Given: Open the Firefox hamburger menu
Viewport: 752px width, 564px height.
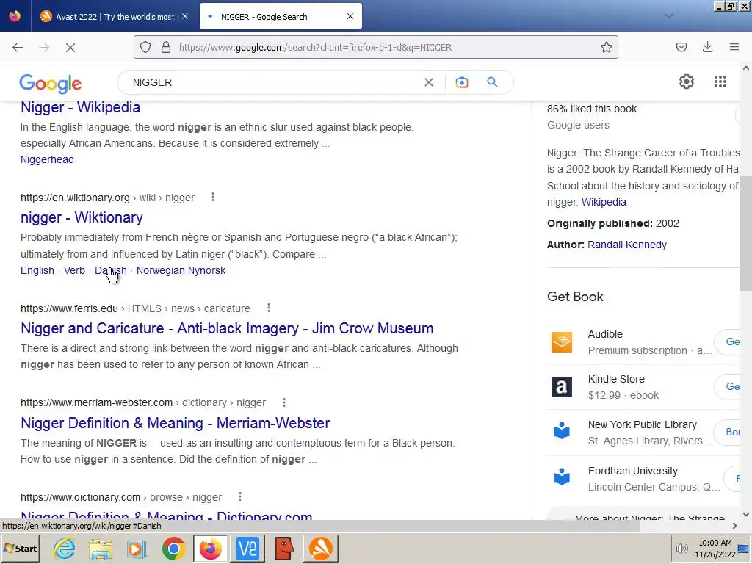Looking at the screenshot, I should (734, 47).
